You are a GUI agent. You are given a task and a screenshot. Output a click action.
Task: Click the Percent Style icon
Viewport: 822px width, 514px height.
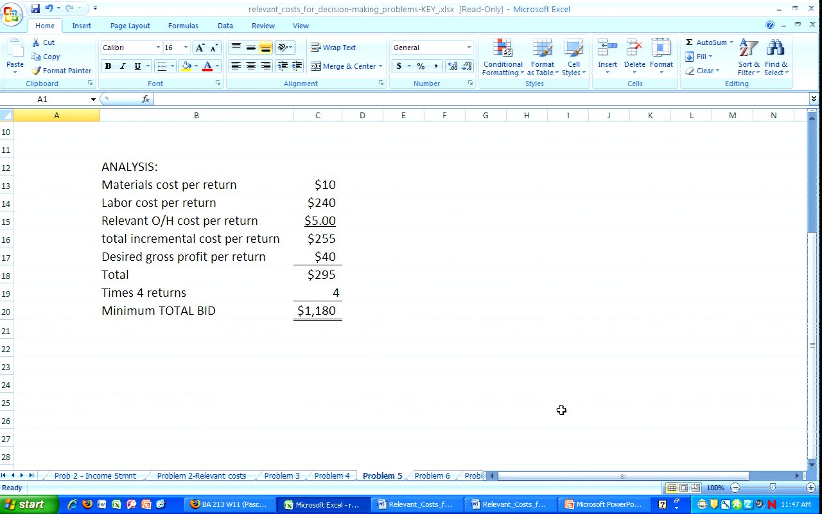(x=421, y=66)
